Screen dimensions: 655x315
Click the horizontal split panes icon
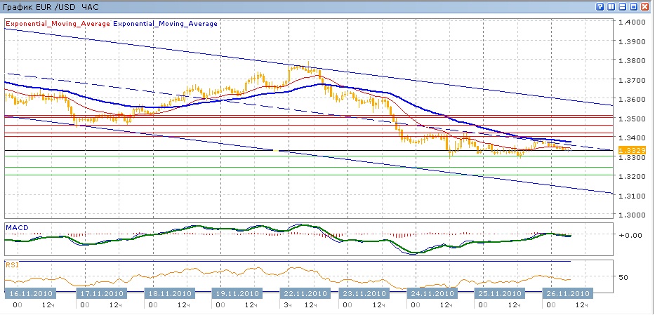click(x=622, y=6)
